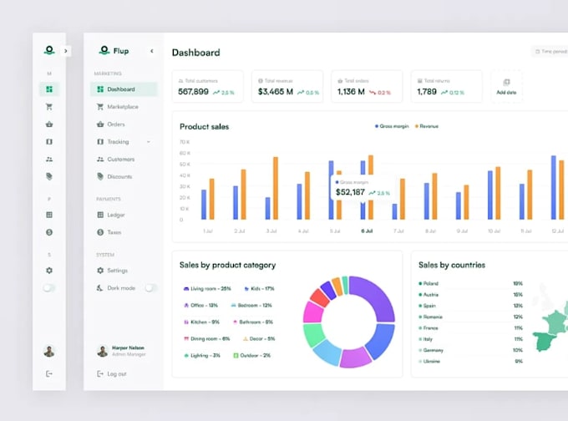Open the cart icon in the collapsed sidebar

point(49,107)
